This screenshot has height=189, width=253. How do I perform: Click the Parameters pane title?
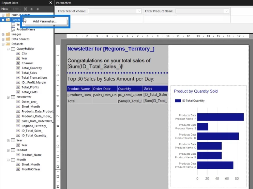[x=64, y=3]
